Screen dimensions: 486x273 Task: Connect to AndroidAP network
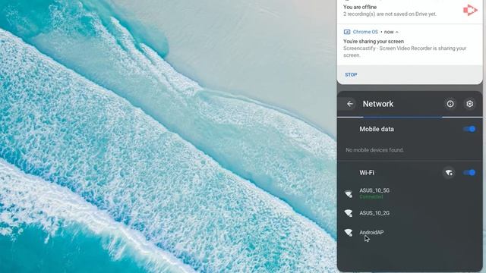pyautogui.click(x=410, y=233)
